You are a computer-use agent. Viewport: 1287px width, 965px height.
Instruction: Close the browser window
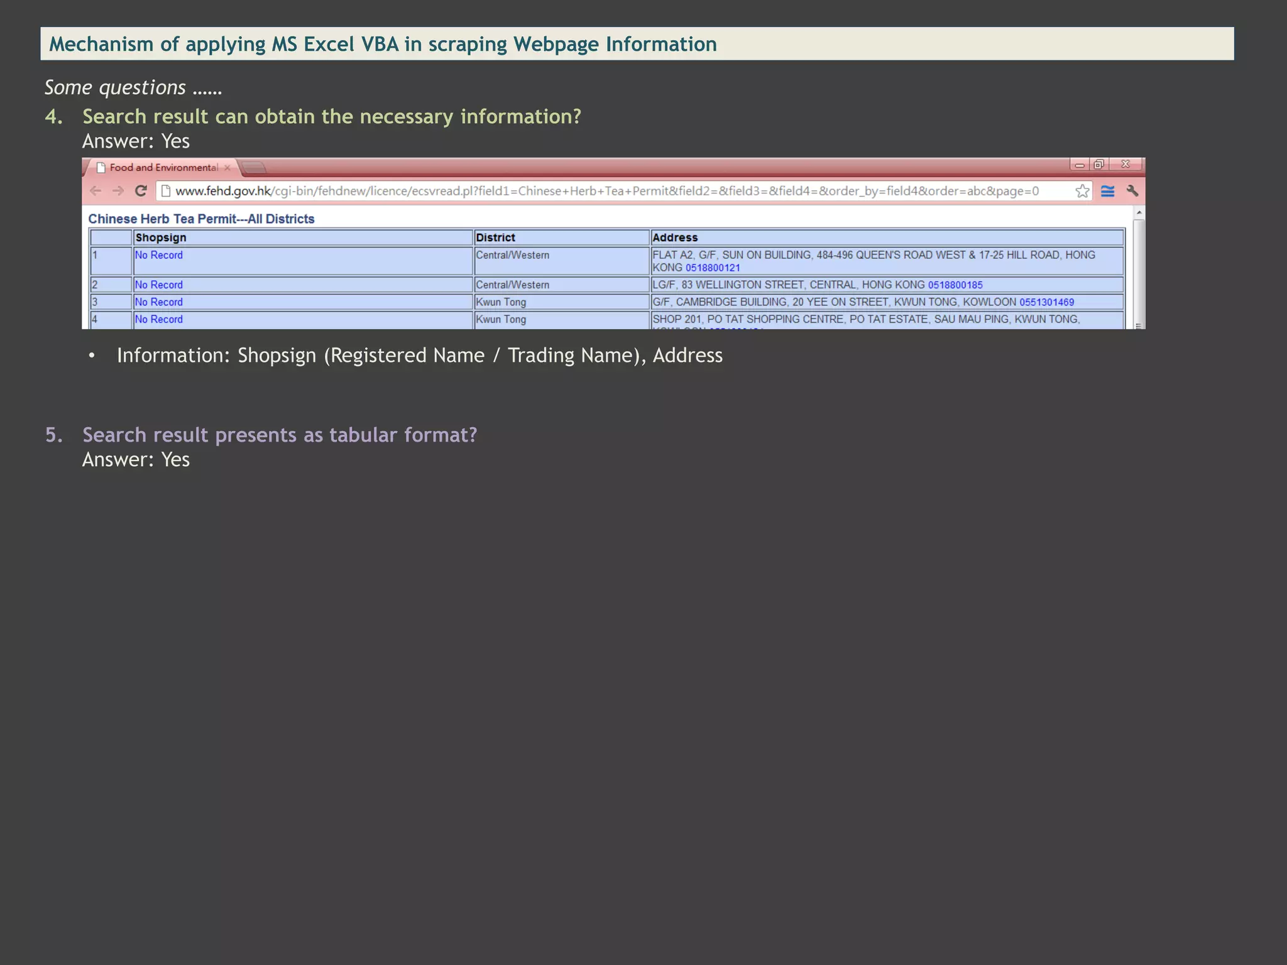(x=1125, y=165)
